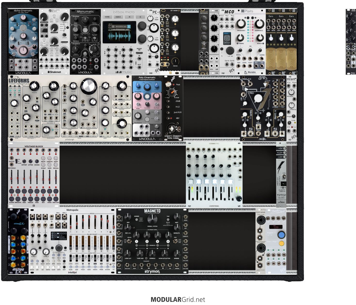Select the Pip Slope module

click(x=292, y=108)
